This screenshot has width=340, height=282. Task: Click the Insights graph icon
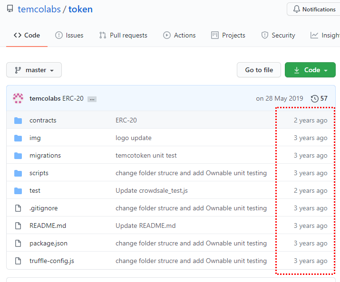pos(314,35)
